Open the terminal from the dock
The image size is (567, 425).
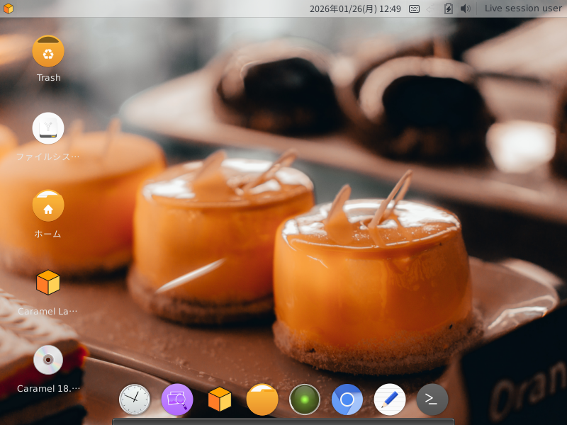tap(432, 399)
